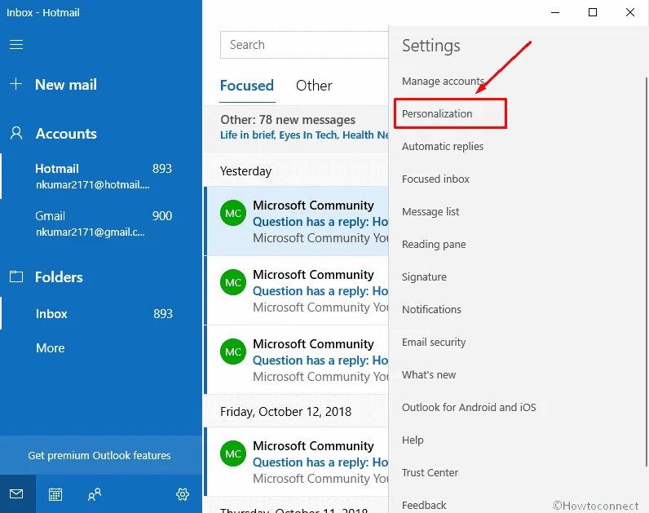Maximize the Mail window
The height and width of the screenshot is (513, 649).
(x=593, y=12)
